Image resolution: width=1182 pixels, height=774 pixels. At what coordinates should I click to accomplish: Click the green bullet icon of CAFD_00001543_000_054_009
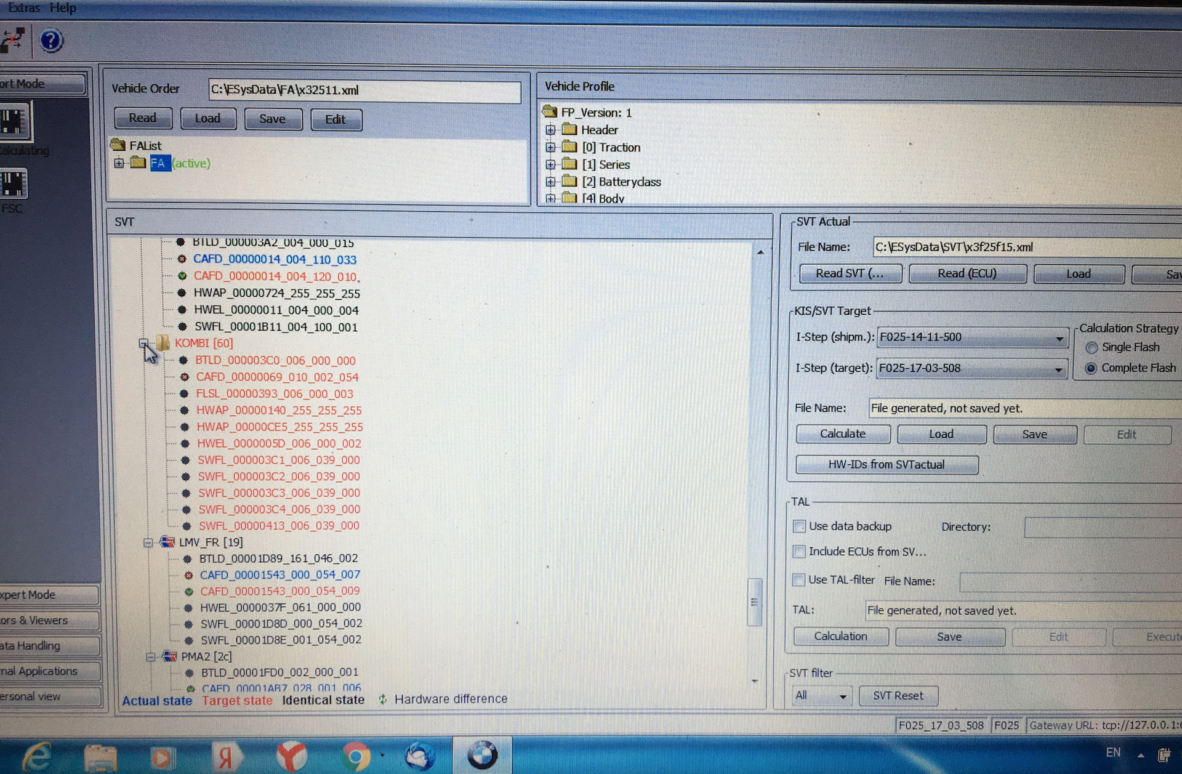[189, 591]
